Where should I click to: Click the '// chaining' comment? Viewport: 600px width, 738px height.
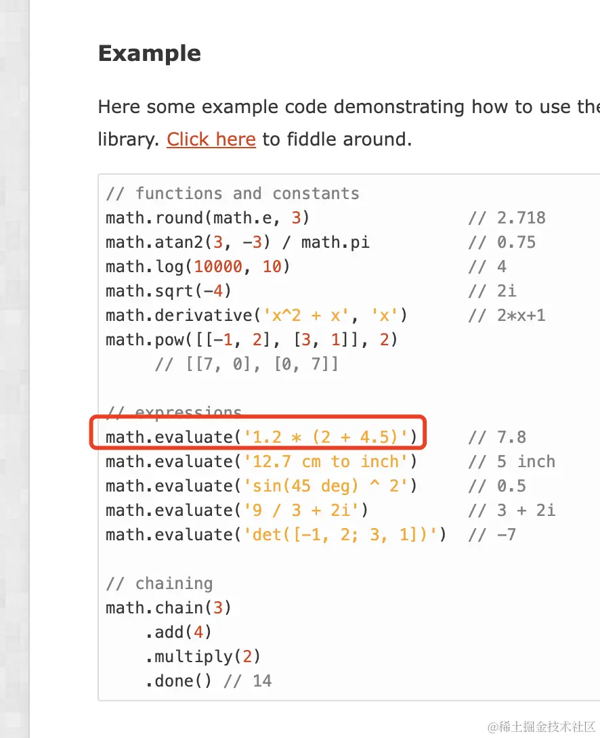160,584
